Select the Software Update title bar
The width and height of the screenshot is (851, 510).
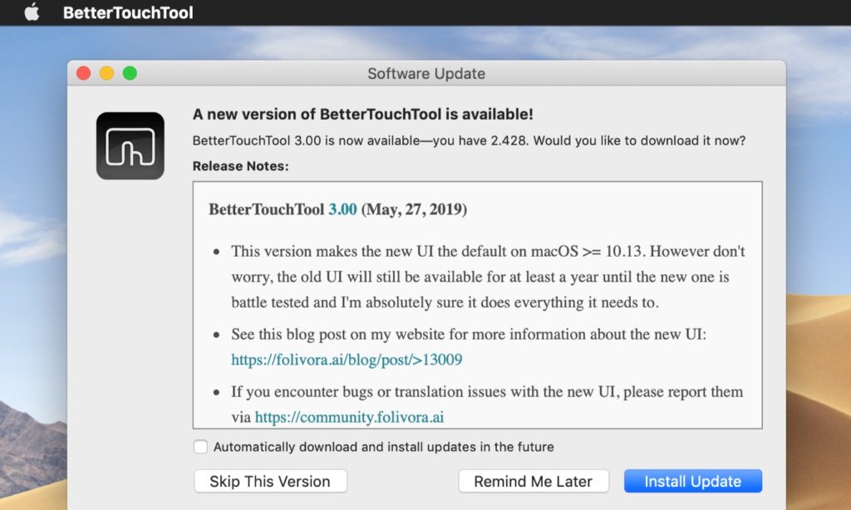click(426, 73)
